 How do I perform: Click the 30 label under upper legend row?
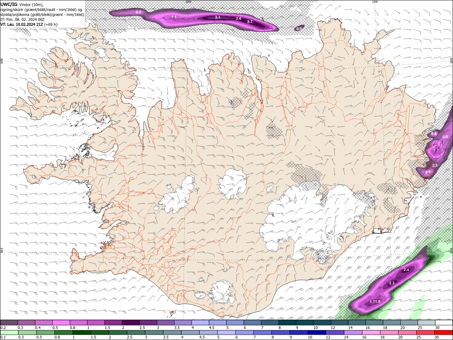437,328
